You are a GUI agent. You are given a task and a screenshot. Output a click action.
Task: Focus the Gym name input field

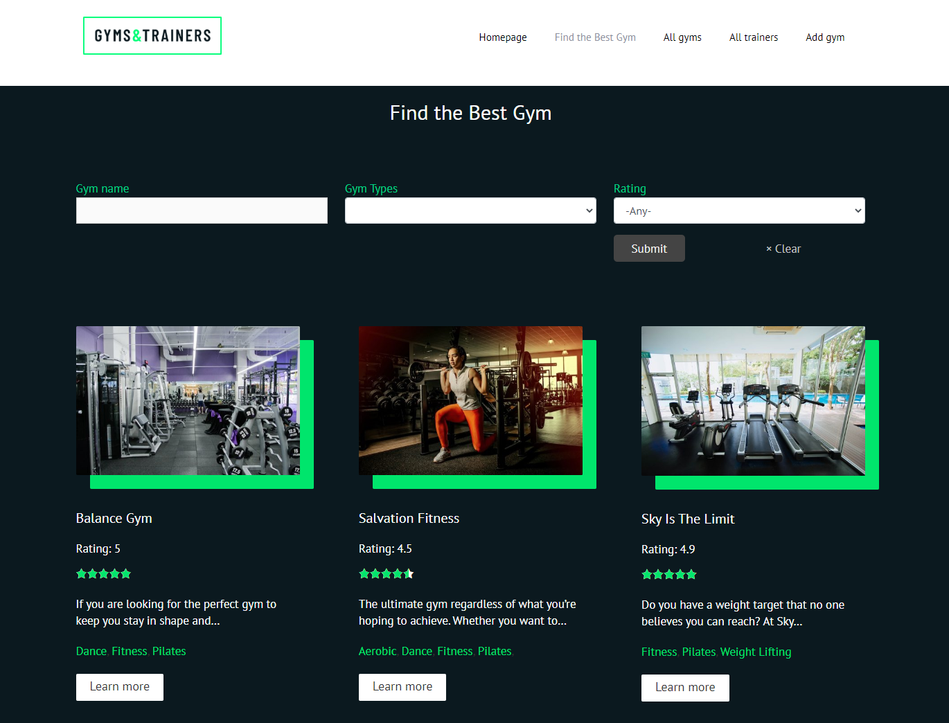coord(202,211)
